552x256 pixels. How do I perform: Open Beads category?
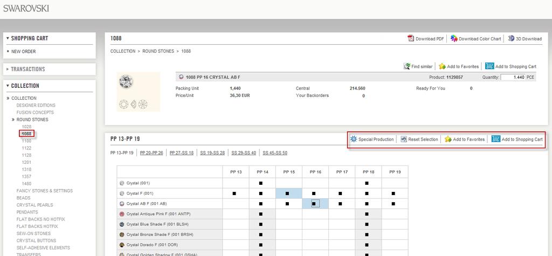(24, 198)
